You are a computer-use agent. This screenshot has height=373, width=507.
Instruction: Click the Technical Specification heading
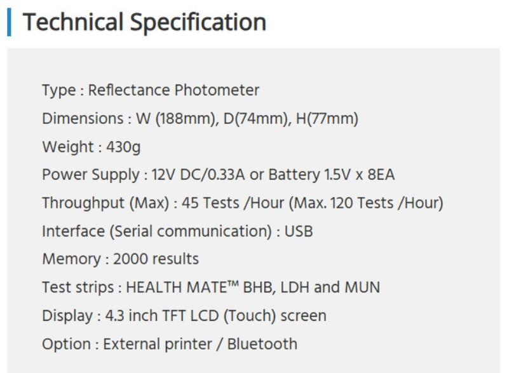144,22
